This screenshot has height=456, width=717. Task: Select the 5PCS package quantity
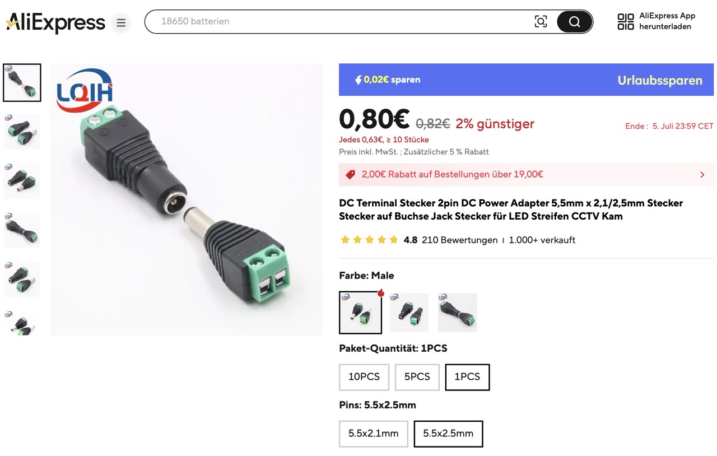pos(417,377)
